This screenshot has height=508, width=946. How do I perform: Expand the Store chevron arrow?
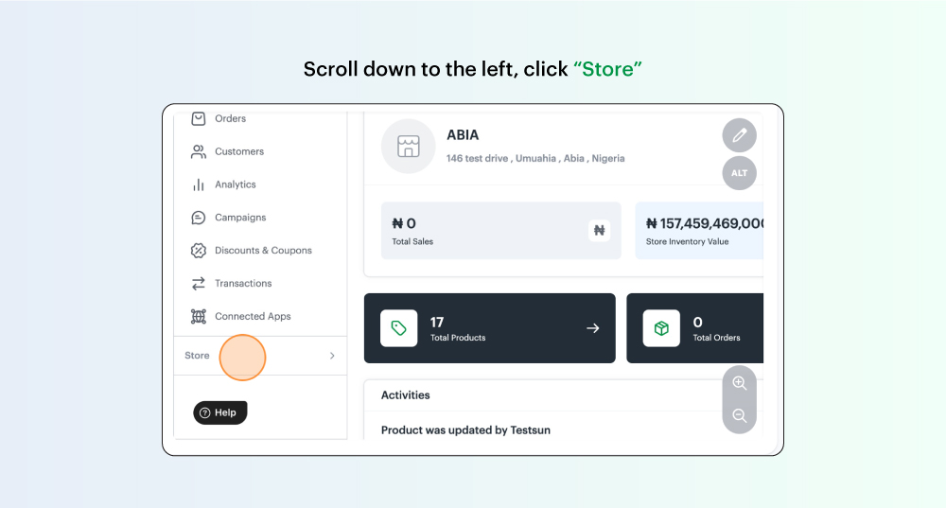pyautogui.click(x=332, y=356)
